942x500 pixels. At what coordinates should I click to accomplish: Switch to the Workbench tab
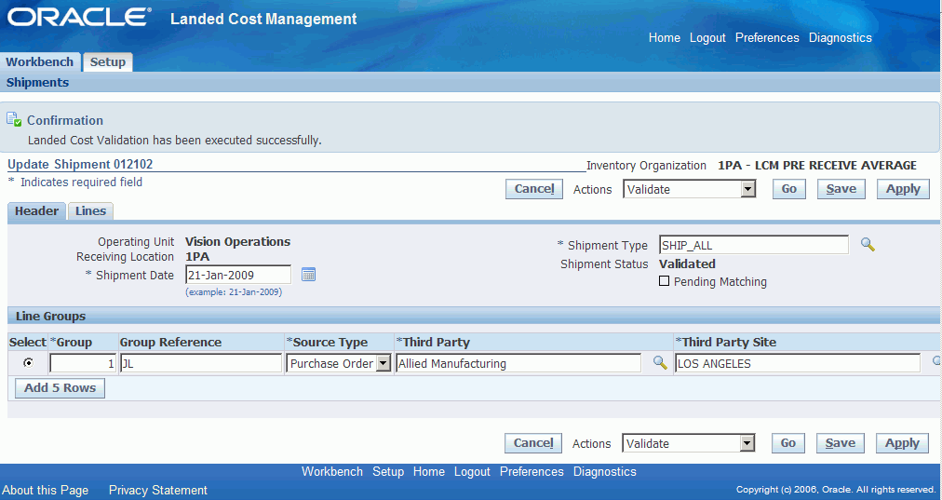click(x=40, y=61)
